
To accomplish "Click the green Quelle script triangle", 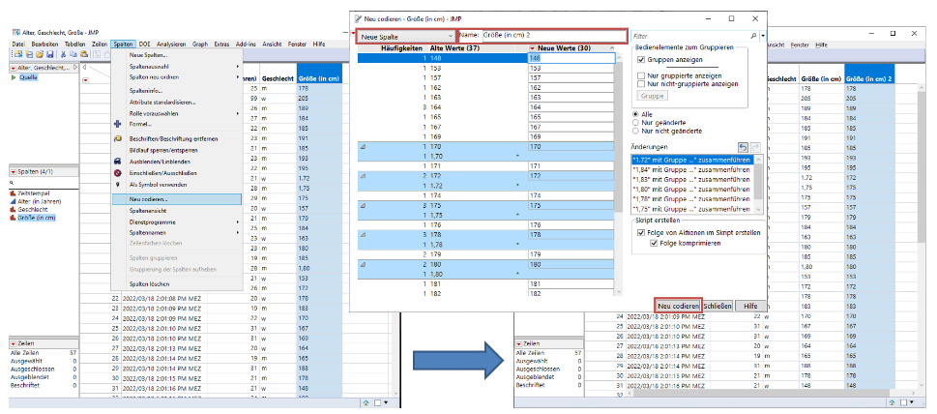I will point(14,78).
